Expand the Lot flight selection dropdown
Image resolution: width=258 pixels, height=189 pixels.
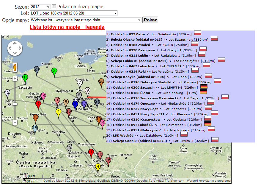(x=73, y=13)
